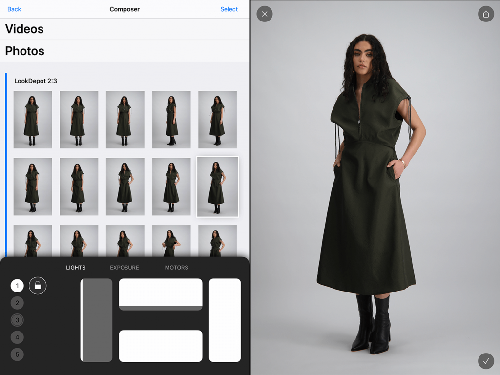Open fourth photo in second row
This screenshot has width=500, height=375.
coord(171,187)
